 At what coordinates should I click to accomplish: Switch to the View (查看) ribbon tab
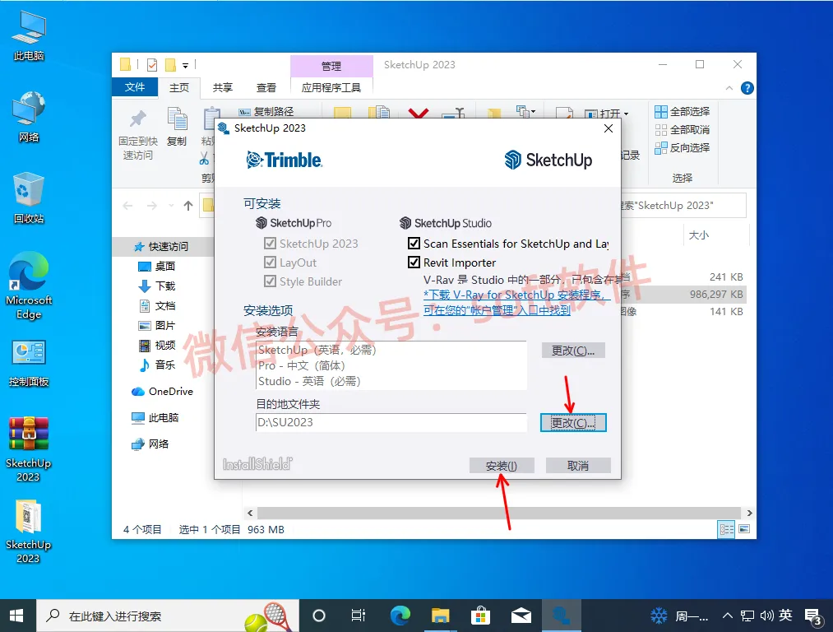coord(266,88)
